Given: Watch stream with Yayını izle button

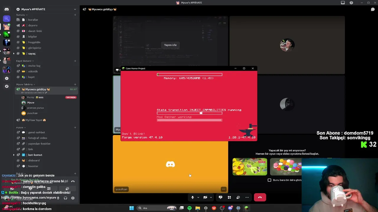Looking at the screenshot, I should (170, 45).
